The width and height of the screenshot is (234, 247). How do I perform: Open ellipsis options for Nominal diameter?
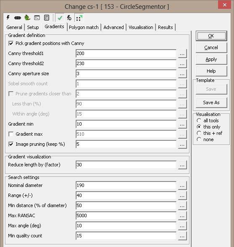pos(182,185)
